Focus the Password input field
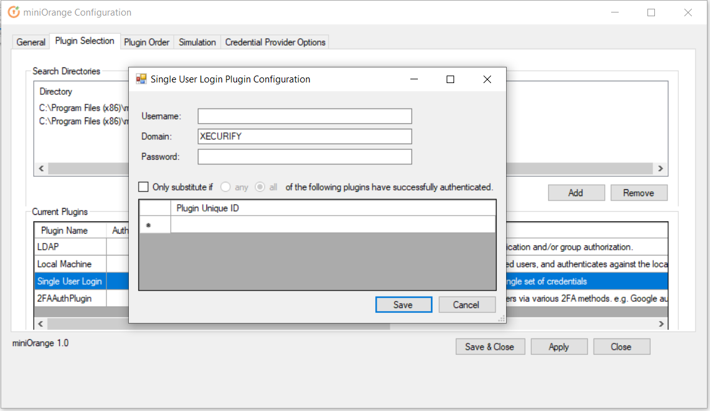 (305, 157)
